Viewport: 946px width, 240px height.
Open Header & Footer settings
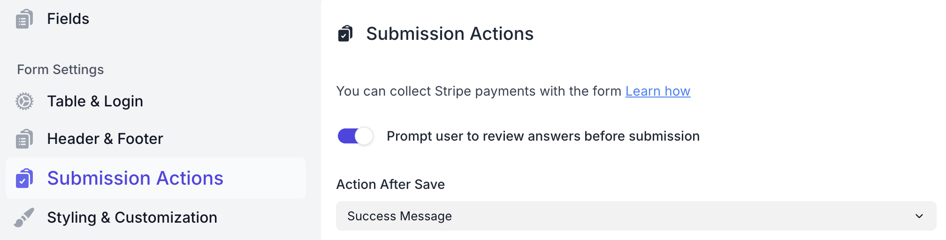[105, 139]
